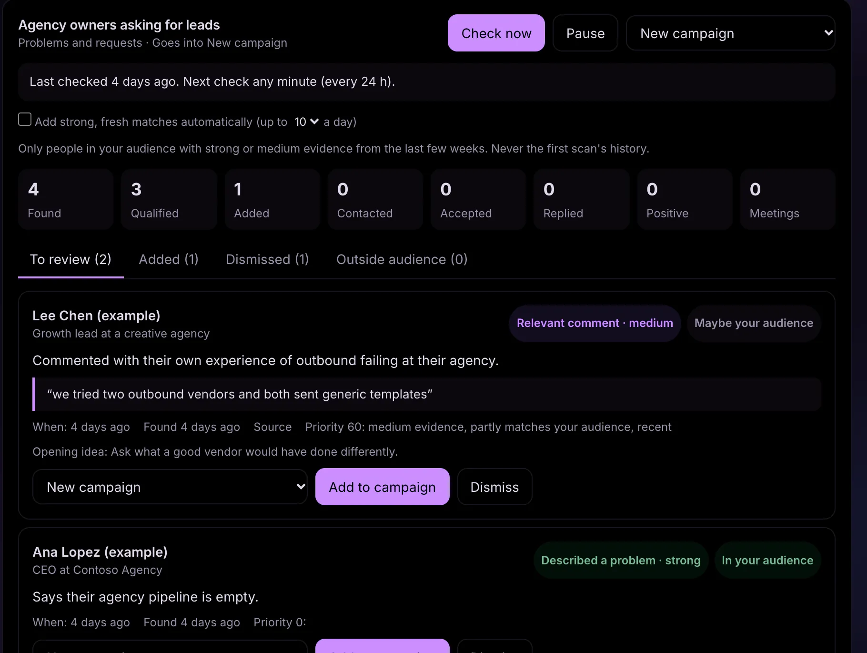Click Says their agency pipeline is empty

[145, 597]
